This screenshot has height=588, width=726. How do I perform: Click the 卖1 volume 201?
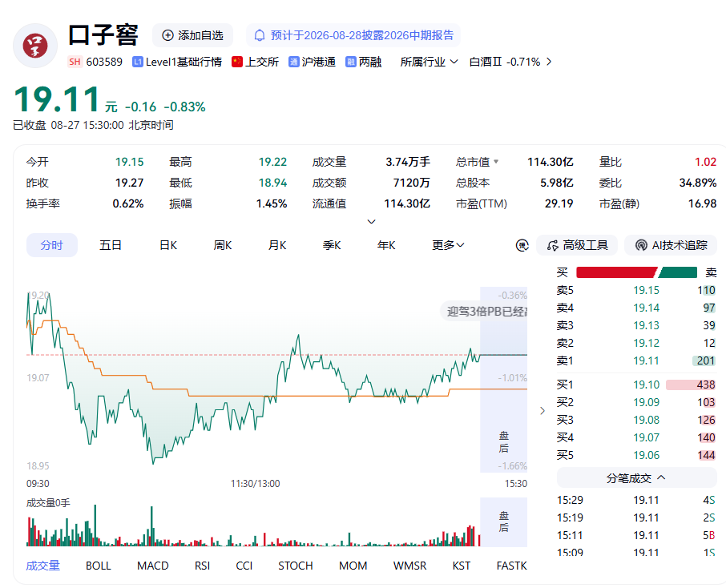tap(706, 360)
